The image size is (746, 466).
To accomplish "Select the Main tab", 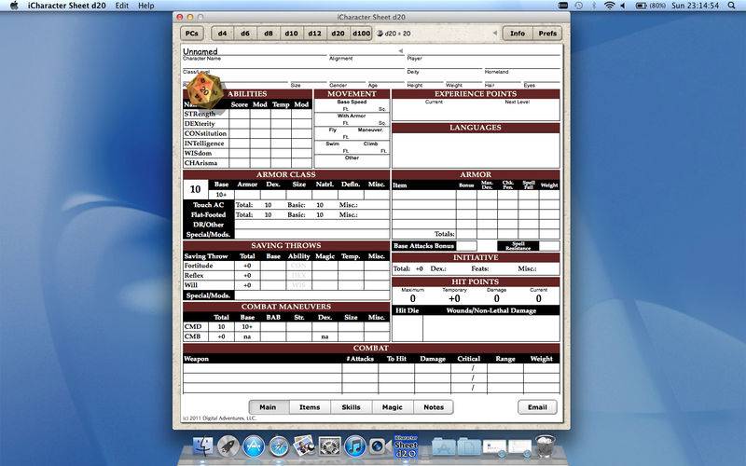I will 269,407.
